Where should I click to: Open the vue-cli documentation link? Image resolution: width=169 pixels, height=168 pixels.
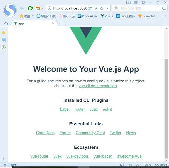[98, 86]
